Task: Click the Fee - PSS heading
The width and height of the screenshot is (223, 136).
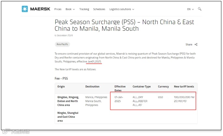Action: 61,79
